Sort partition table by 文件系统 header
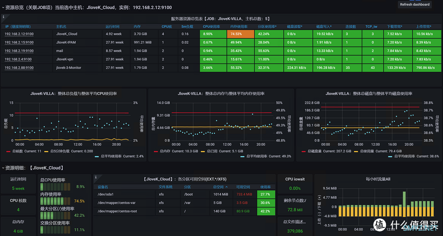Screen dimensions: 443x236 tap(165, 187)
